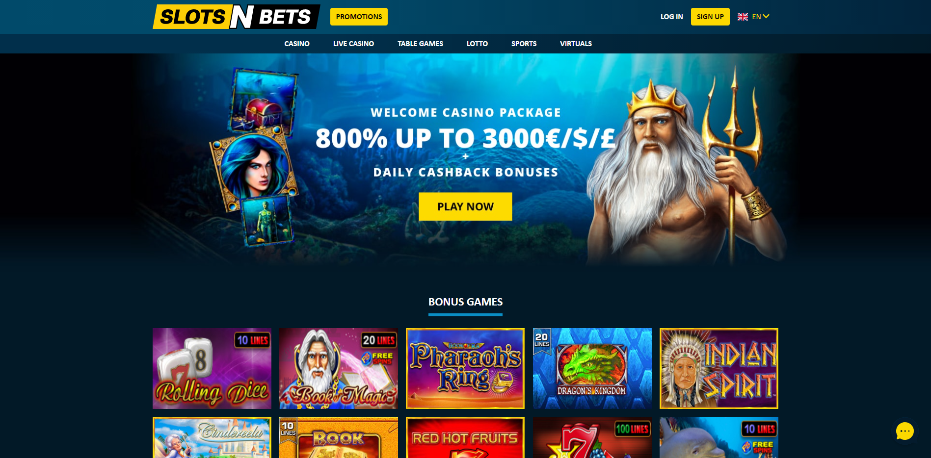
Task: Open the Lotto menu item
Action: (x=477, y=44)
